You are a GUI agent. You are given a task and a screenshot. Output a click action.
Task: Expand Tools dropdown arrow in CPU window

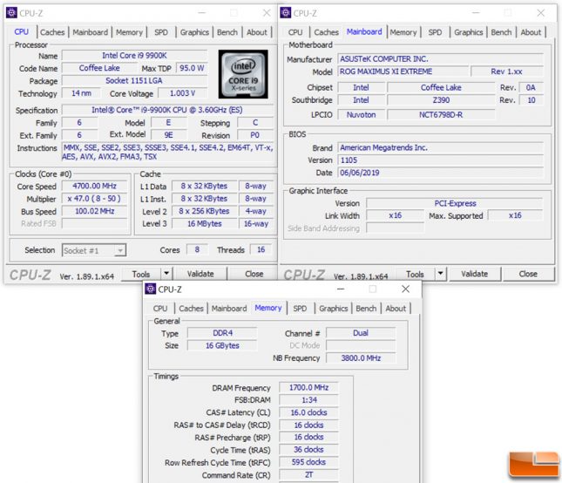pyautogui.click(x=166, y=274)
